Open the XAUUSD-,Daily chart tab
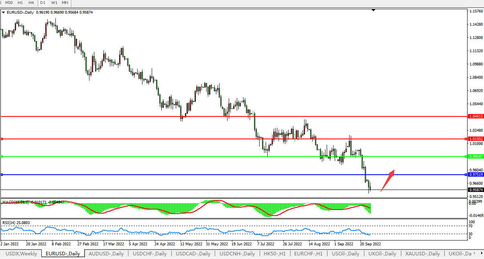The width and height of the screenshot is (484, 259). (423, 254)
